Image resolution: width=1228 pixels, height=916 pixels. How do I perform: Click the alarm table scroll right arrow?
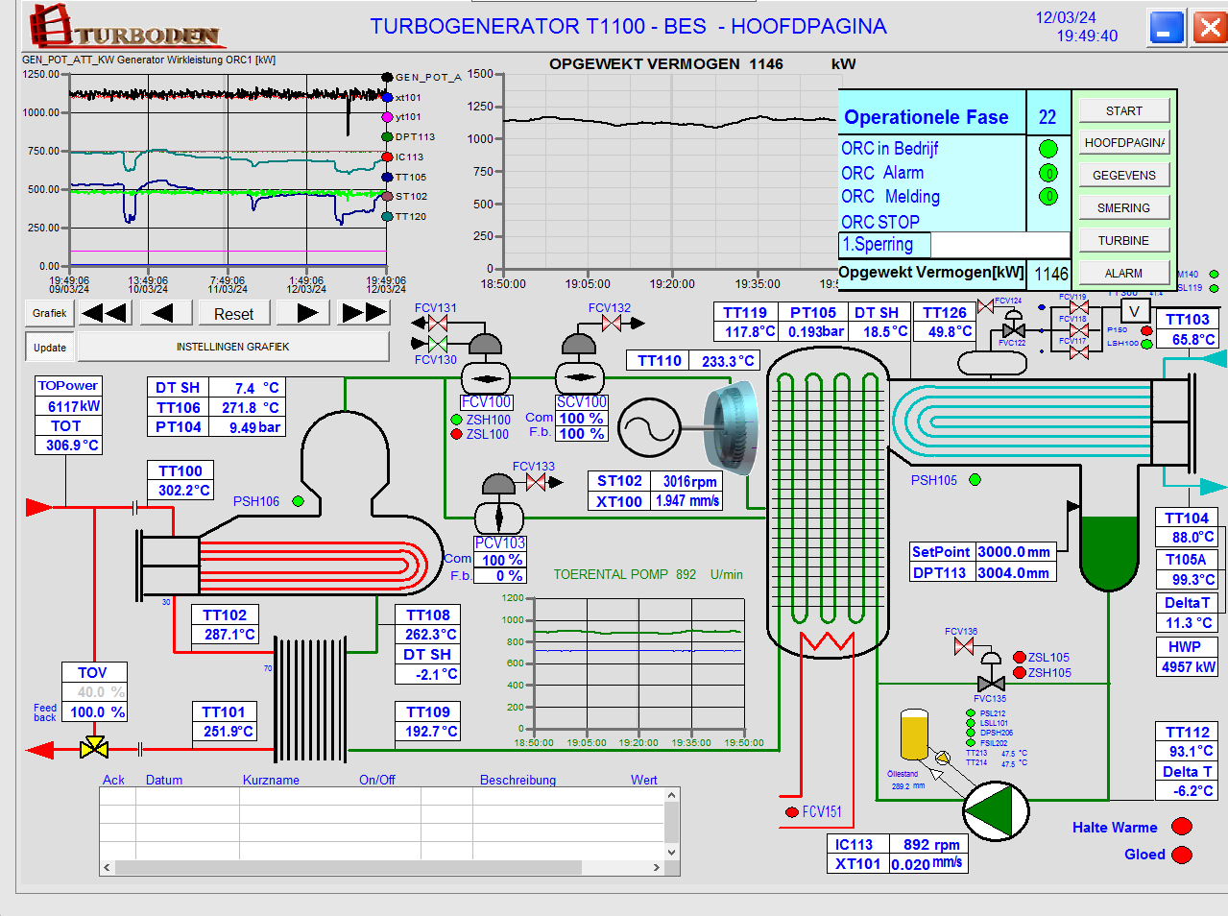[x=657, y=868]
